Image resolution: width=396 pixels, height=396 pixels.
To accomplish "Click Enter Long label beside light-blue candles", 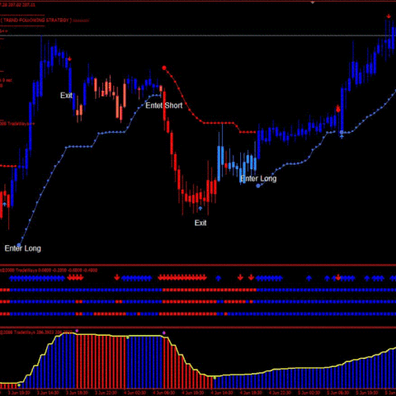I will pos(258,178).
